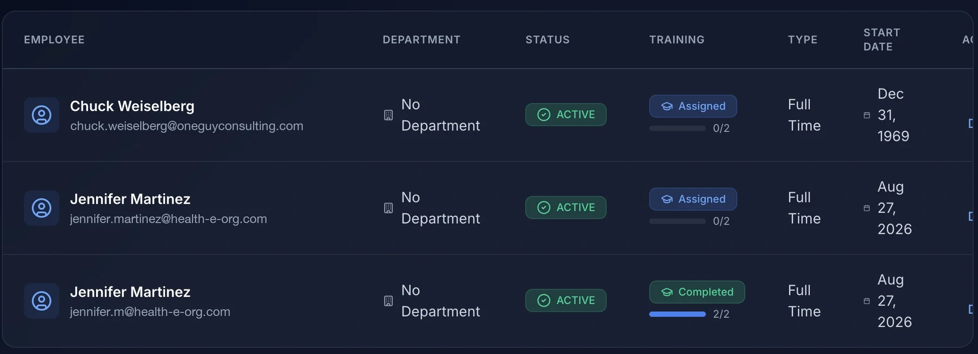Click graduation cap icon in Chuck's Assigned badge
The image size is (978, 354).
[x=667, y=106]
